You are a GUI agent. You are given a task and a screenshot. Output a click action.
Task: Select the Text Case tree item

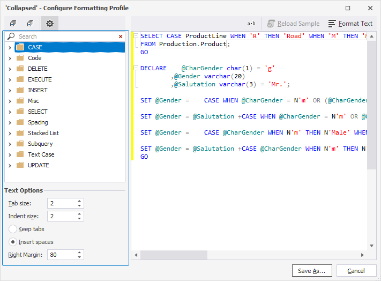[x=41, y=154]
